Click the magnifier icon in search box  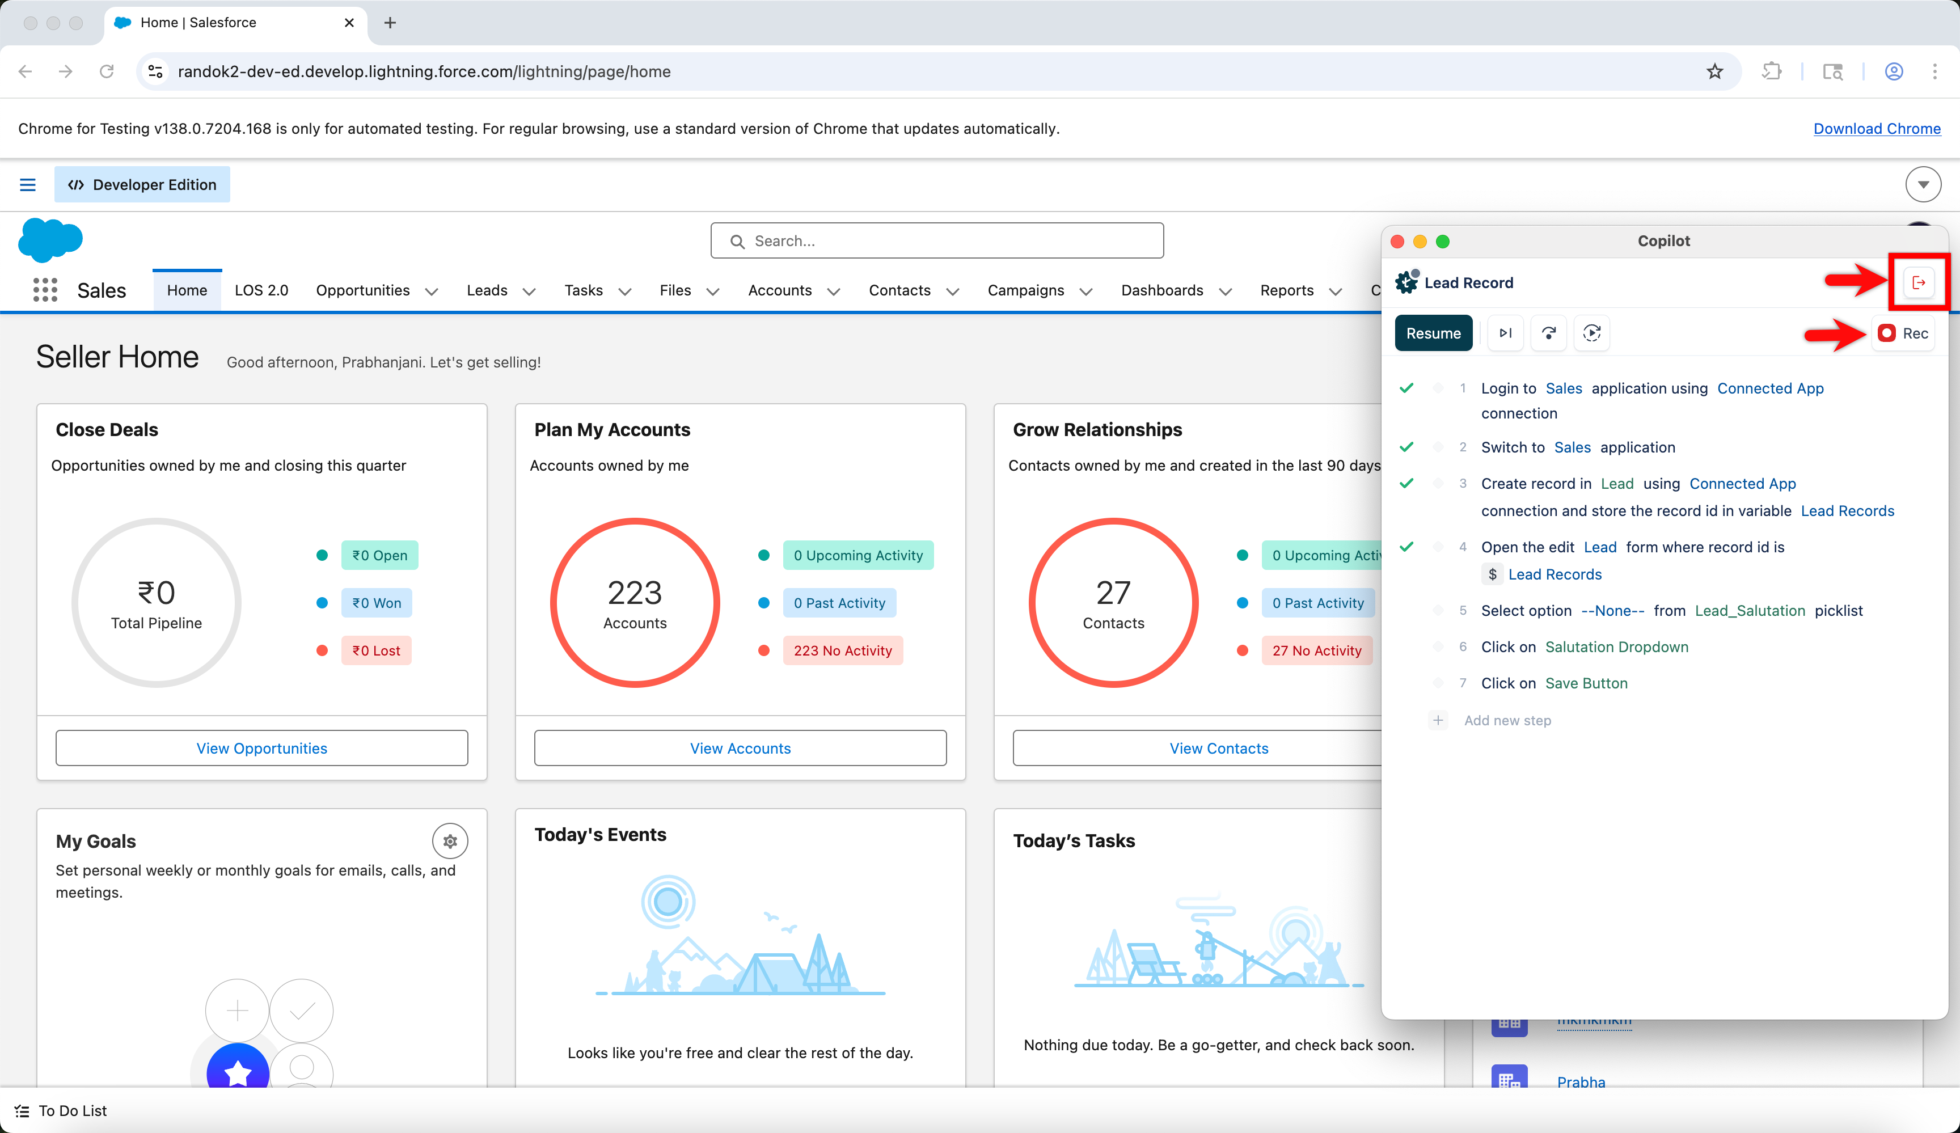pos(737,241)
